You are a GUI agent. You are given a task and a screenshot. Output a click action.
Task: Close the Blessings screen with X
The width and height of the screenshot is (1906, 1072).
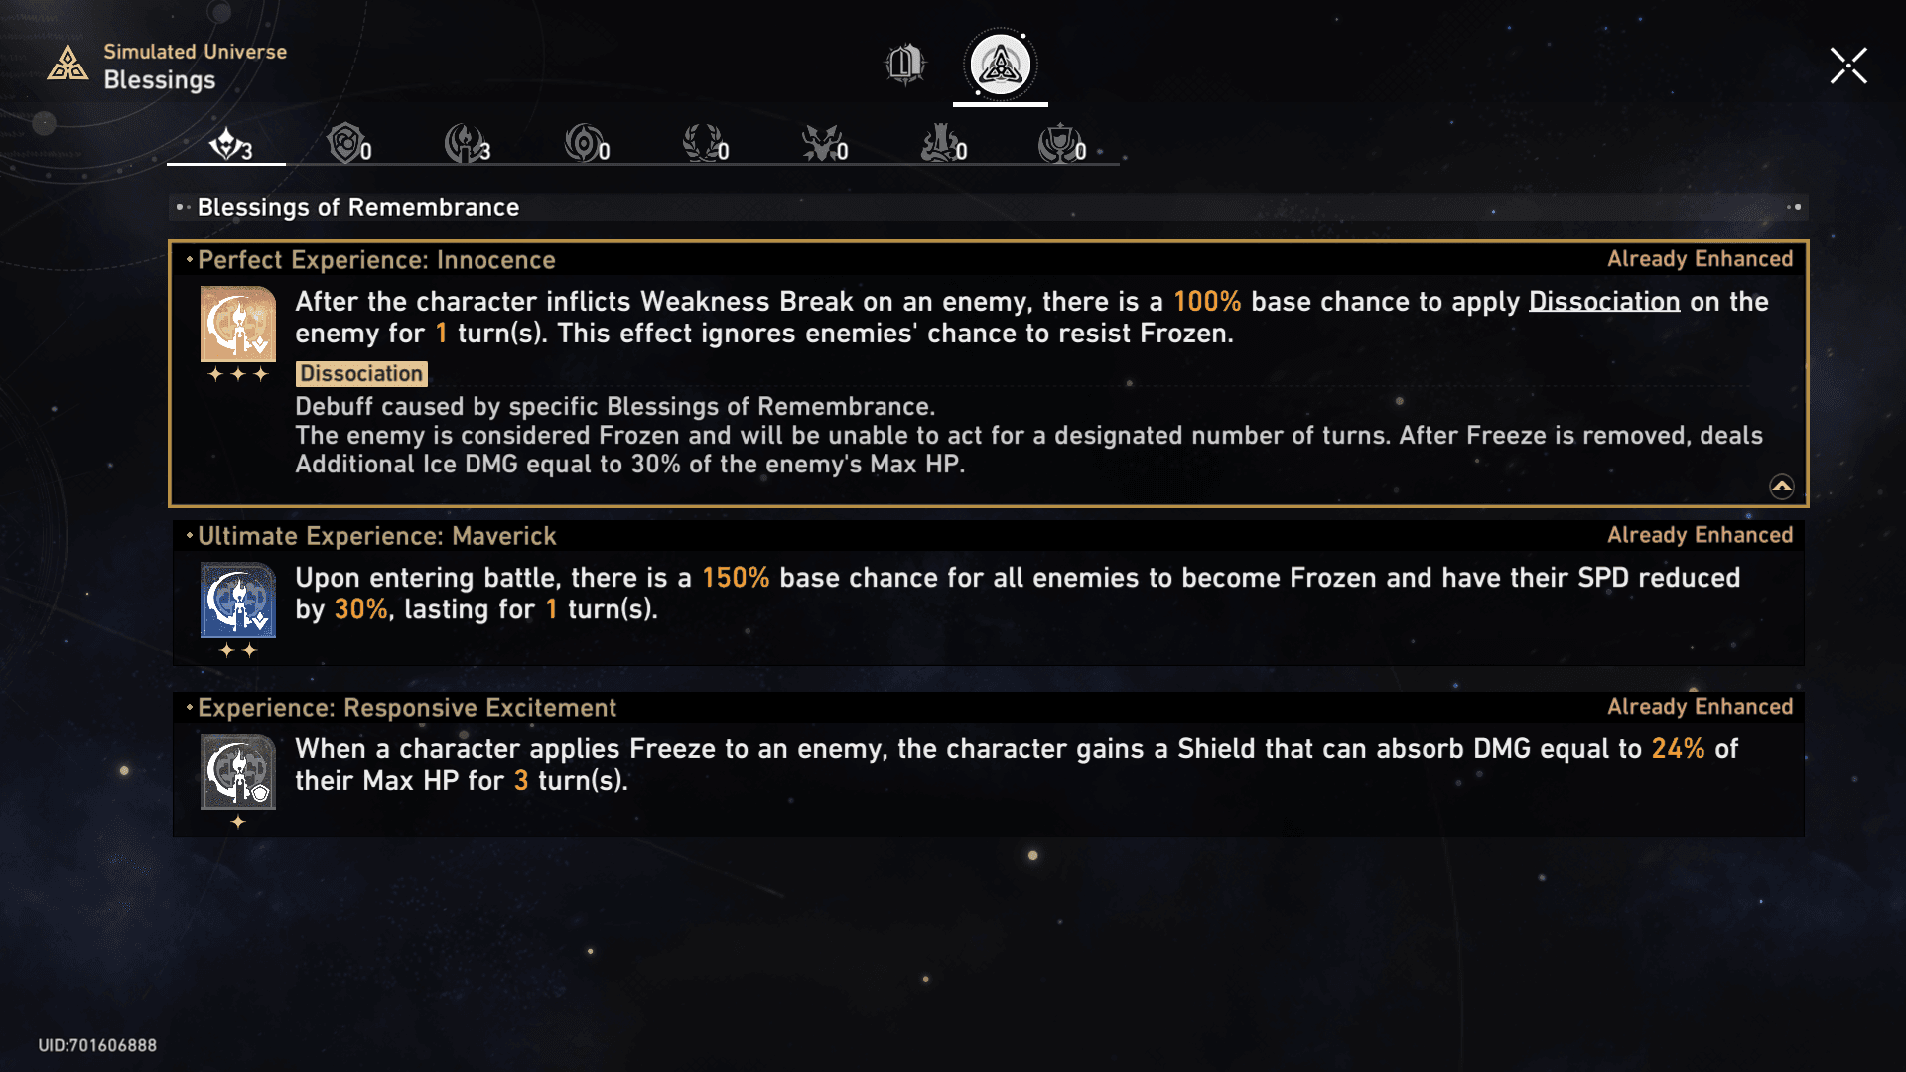[1848, 66]
